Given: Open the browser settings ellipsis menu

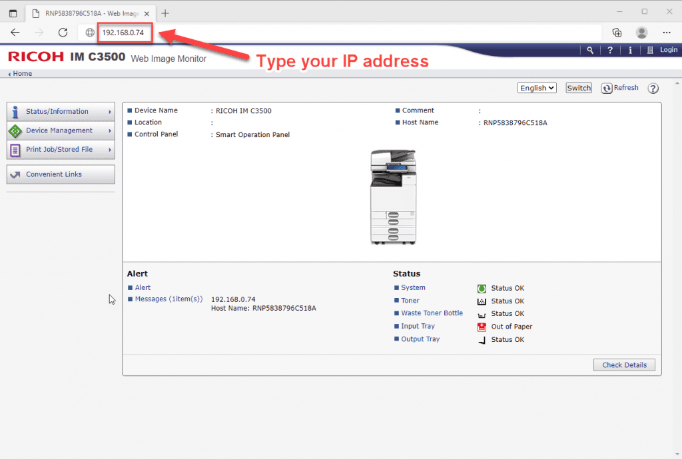Looking at the screenshot, I should pyautogui.click(x=666, y=33).
